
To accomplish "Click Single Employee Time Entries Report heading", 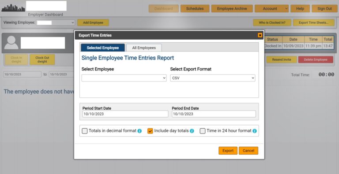I will [x=128, y=58].
